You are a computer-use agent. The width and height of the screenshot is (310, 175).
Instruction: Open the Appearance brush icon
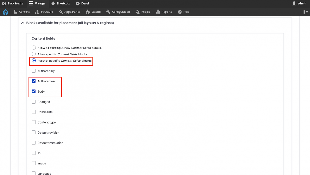[61, 12]
